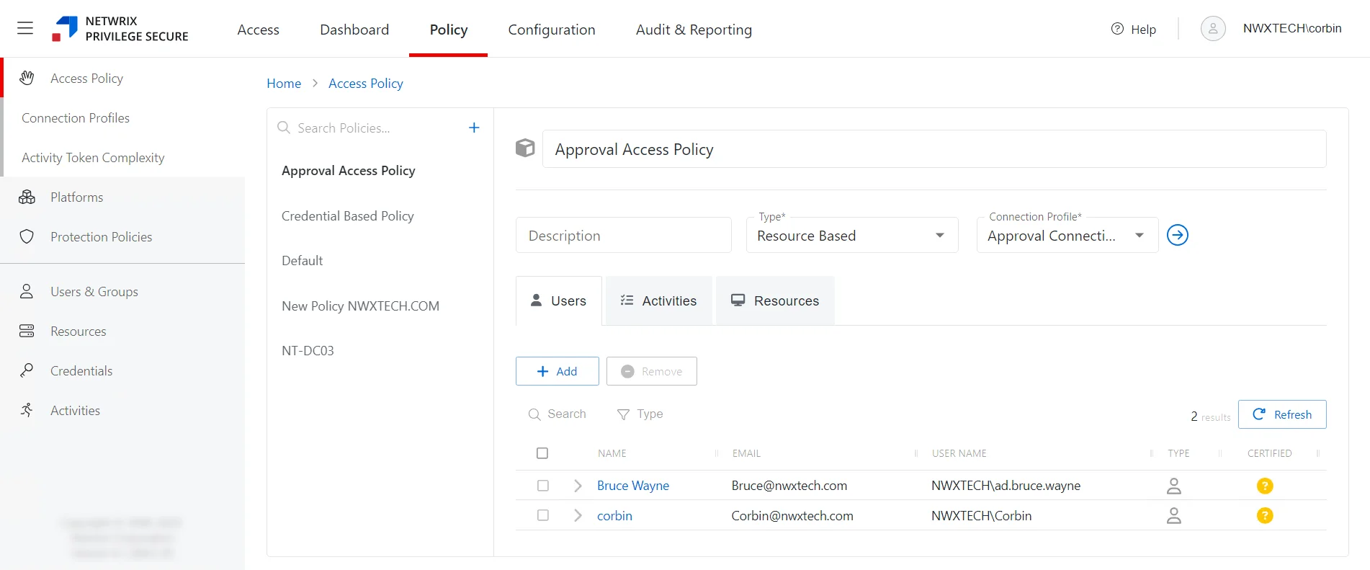The height and width of the screenshot is (570, 1370).
Task: Click the NWXTECH\corbin account name
Action: [1292, 28]
